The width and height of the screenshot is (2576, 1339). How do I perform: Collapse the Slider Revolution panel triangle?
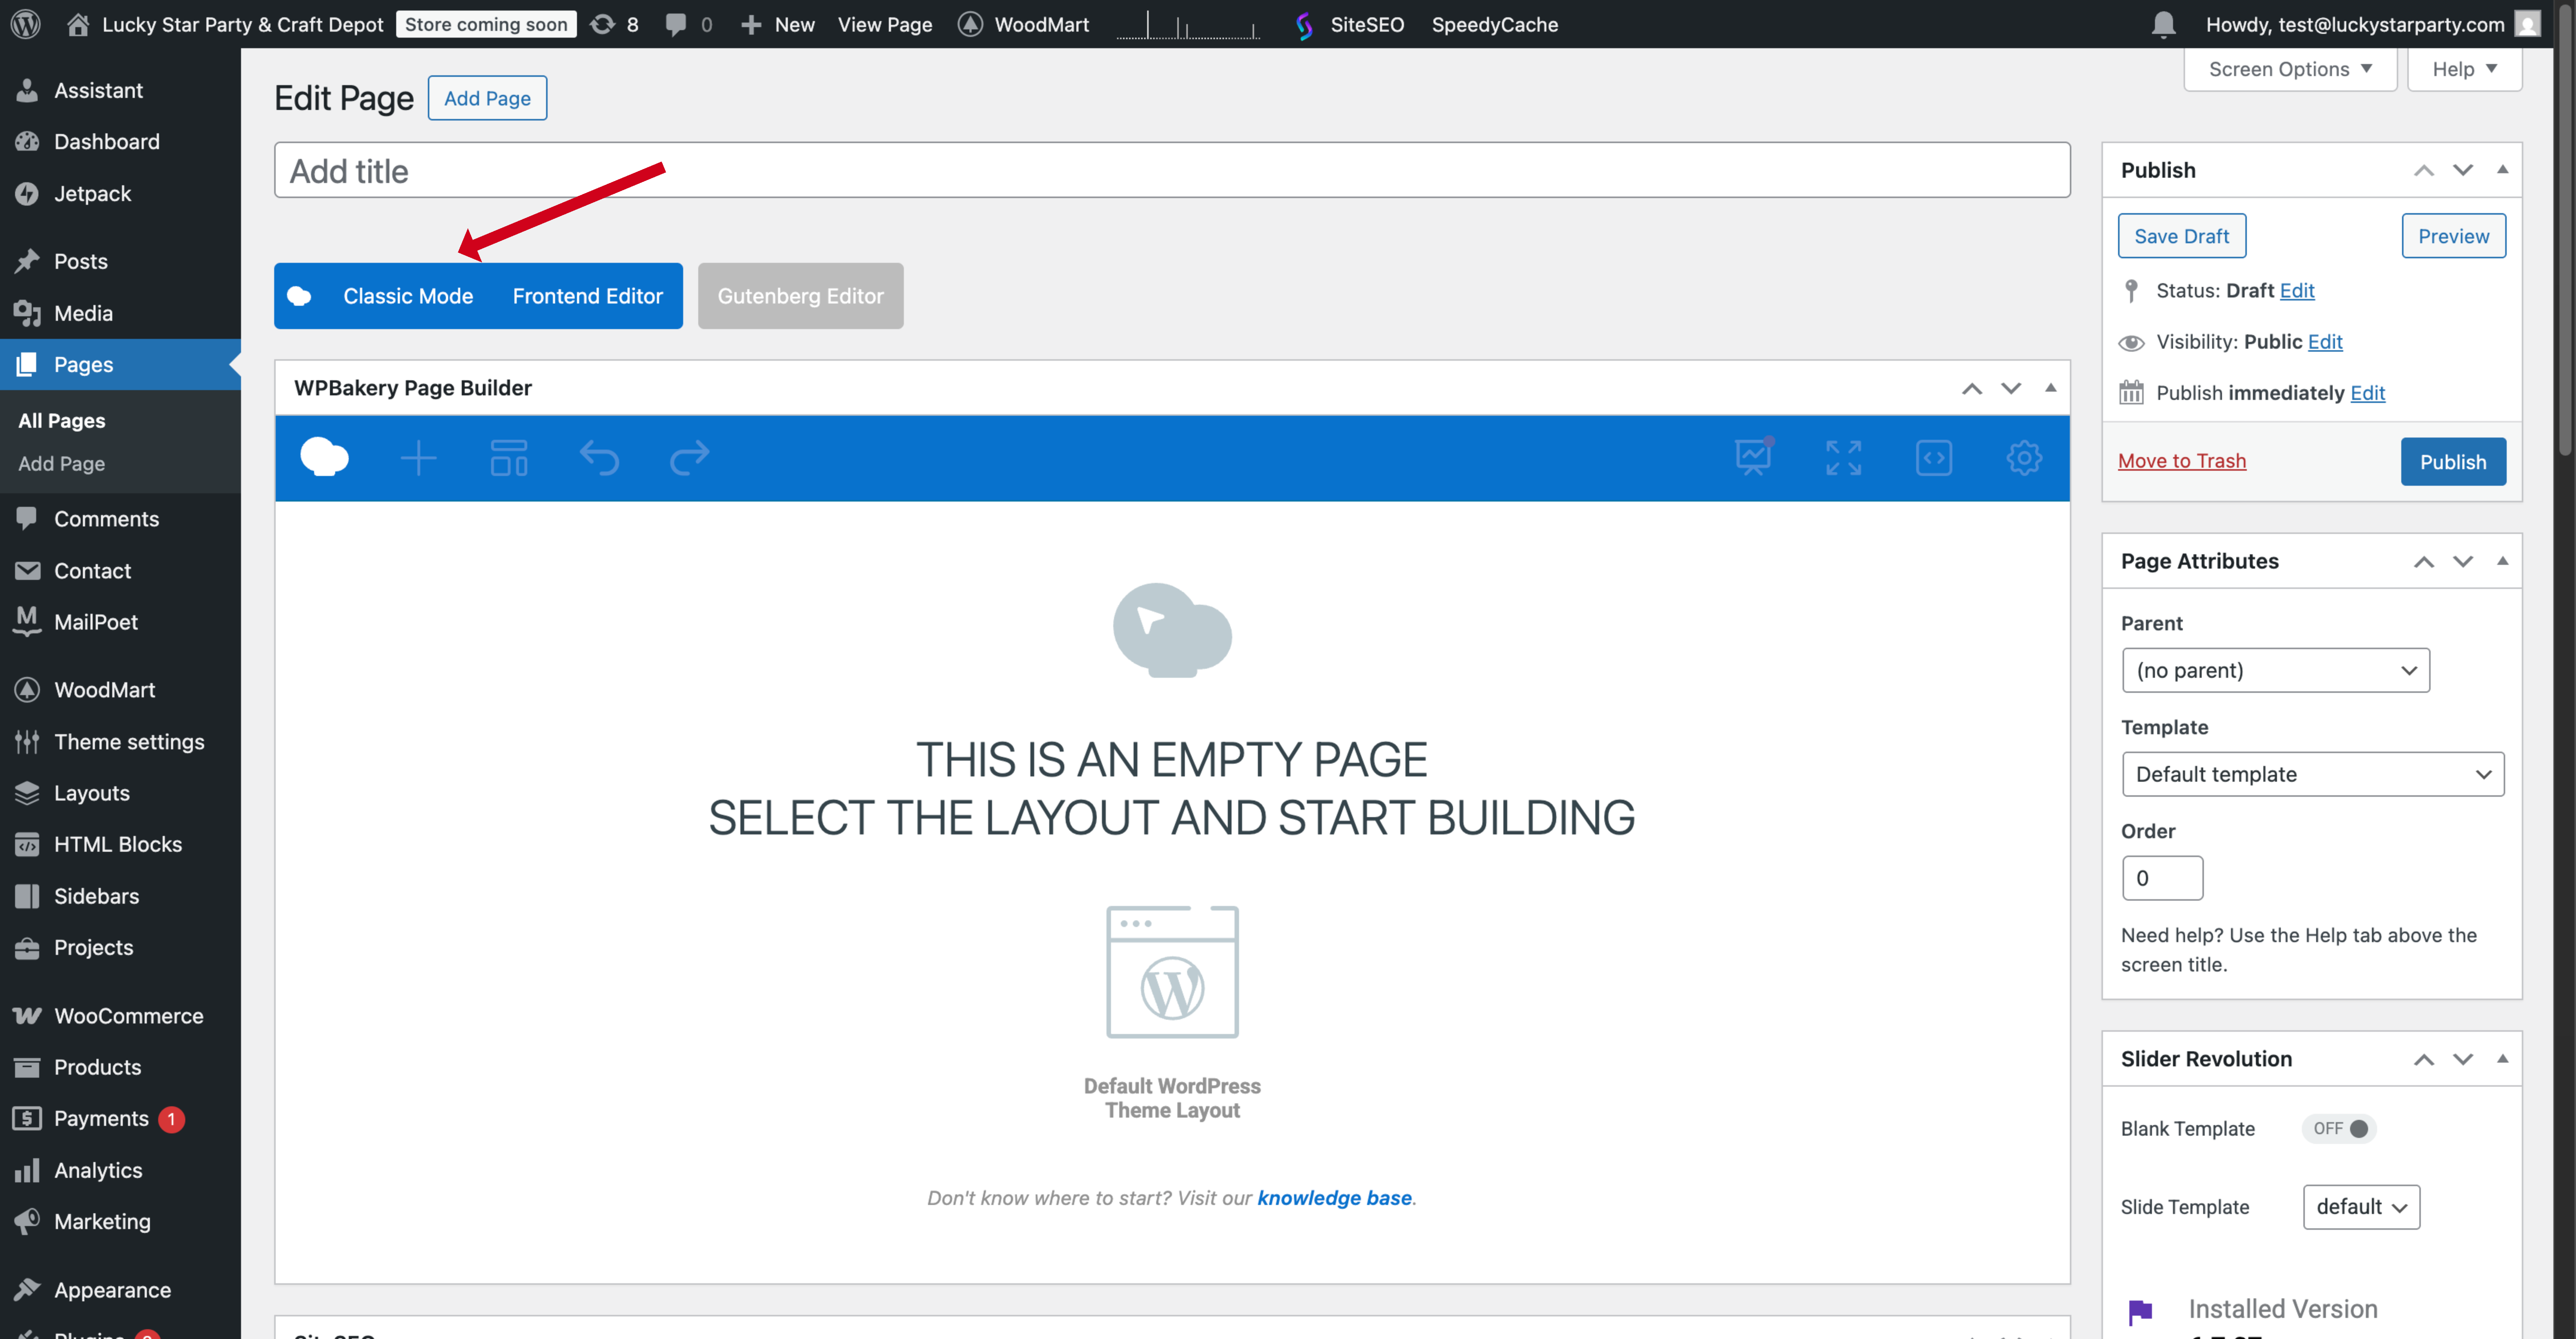(x=2502, y=1059)
